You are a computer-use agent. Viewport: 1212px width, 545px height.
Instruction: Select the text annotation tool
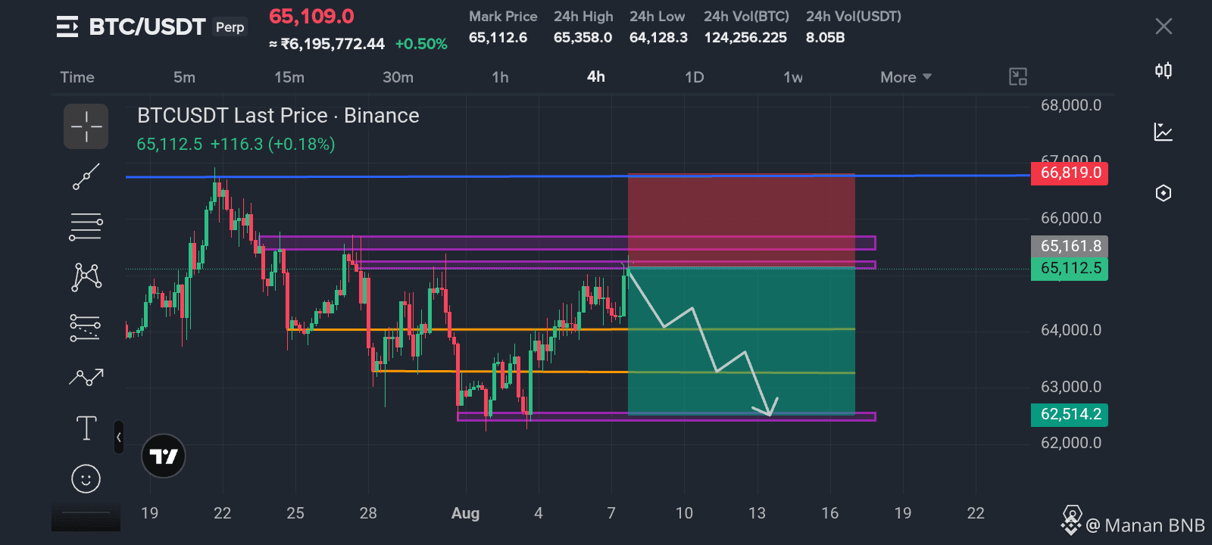(x=86, y=428)
